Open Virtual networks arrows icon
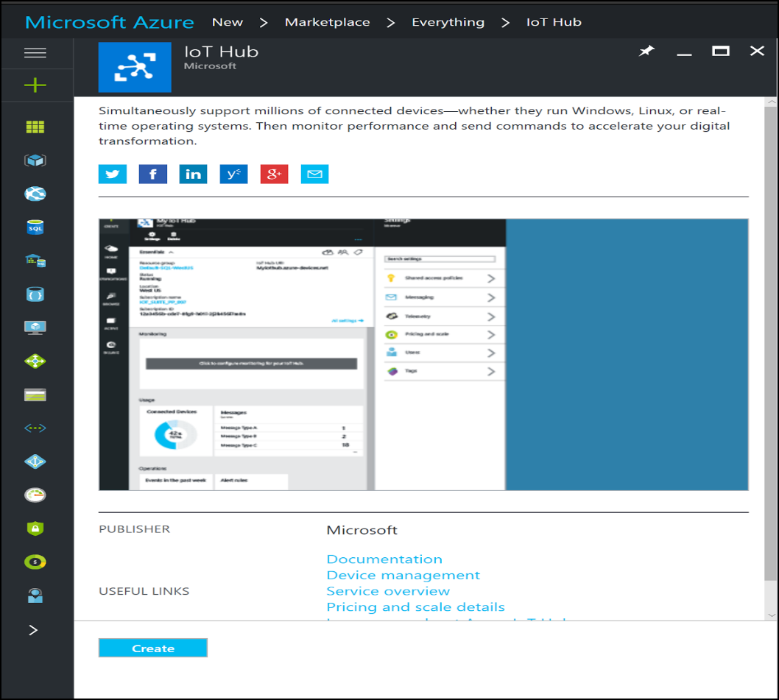Image resolution: width=779 pixels, height=700 pixels. point(35,428)
